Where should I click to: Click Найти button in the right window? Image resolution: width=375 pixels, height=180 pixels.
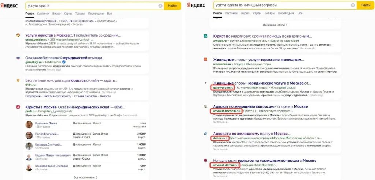click(366, 5)
